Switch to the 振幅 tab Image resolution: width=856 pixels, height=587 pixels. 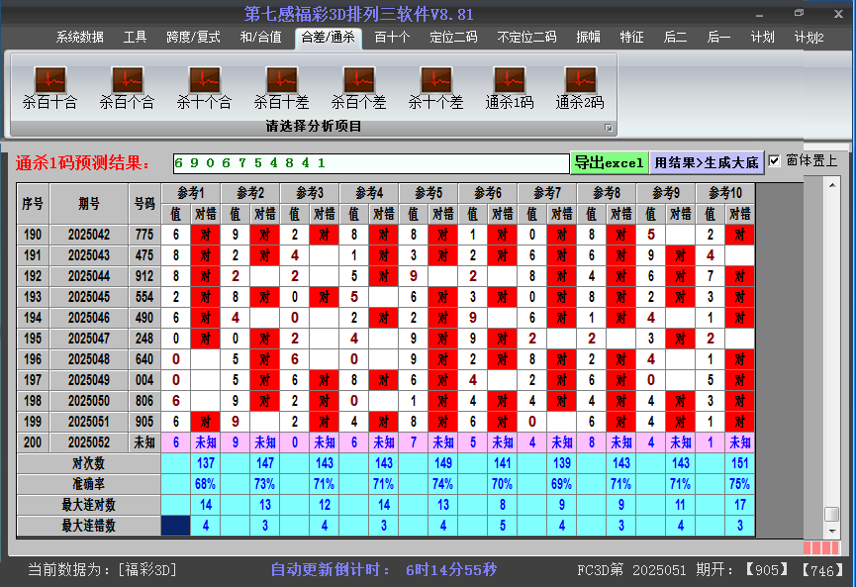[588, 38]
